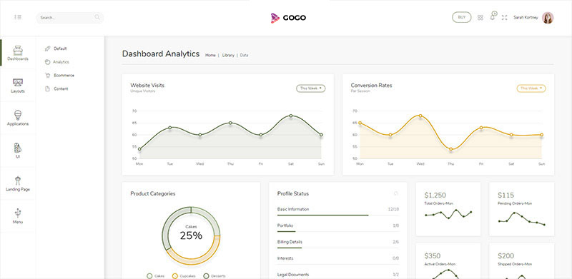Expand Conversion Rates This Week dropdown
This screenshot has height=279, width=572.
click(x=531, y=88)
